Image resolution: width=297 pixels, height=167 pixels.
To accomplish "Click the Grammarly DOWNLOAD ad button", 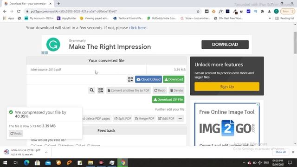I will point(225,45).
